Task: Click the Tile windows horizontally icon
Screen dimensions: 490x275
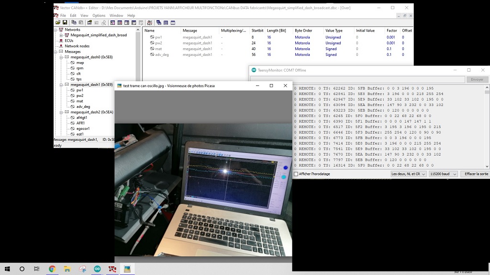Action: point(166,22)
